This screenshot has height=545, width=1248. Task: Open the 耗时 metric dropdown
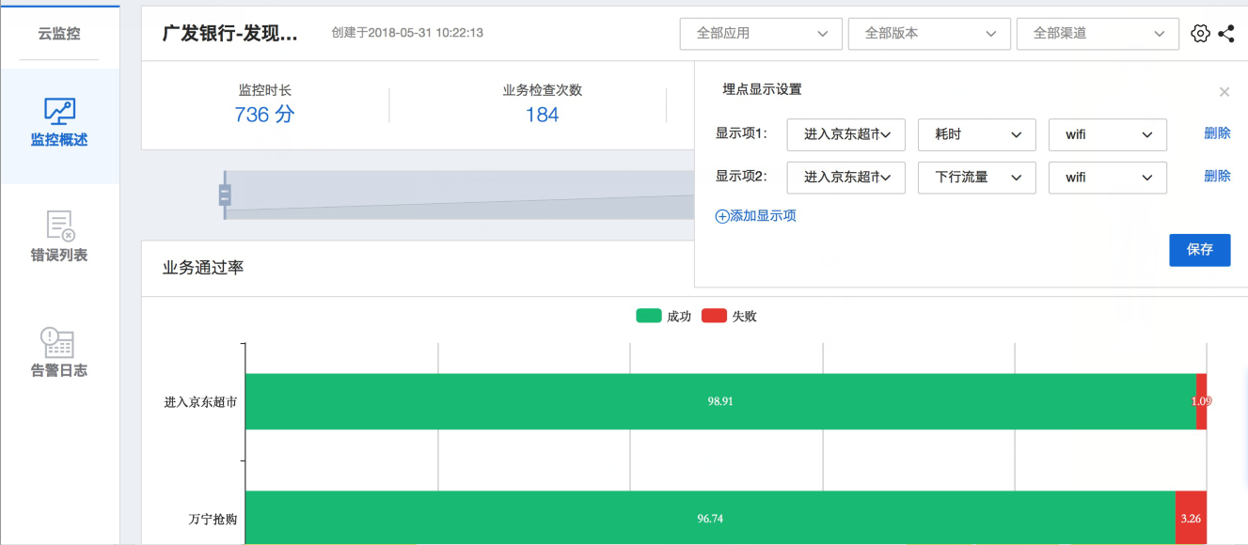976,134
